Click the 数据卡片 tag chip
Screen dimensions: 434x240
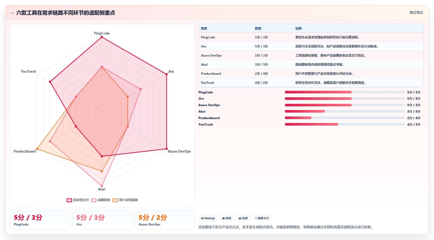coord(262,218)
